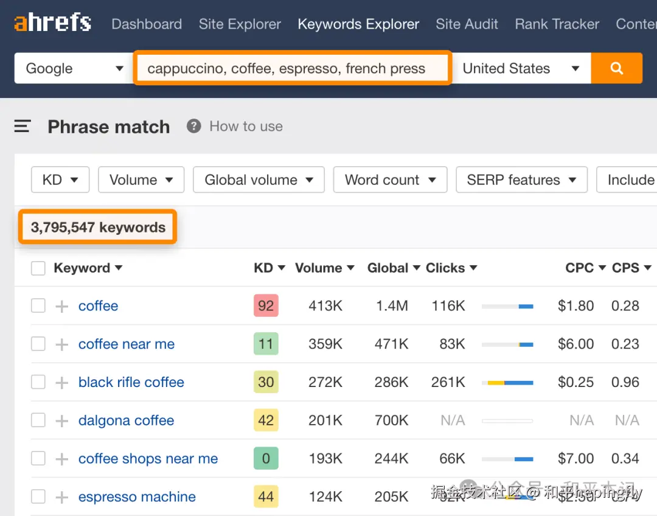Open the United States country dropdown

coord(522,68)
